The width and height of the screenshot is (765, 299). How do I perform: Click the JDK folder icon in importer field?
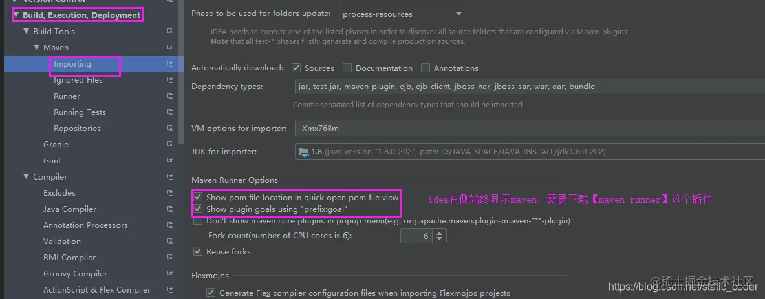click(304, 152)
